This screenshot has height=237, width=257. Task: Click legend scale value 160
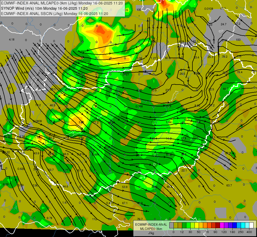pyautogui.click(x=232, y=232)
